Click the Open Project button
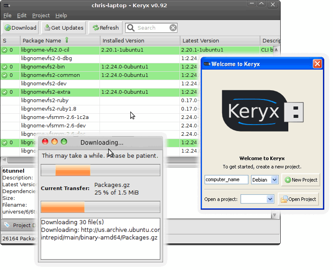The image size is (333, 270). click(298, 199)
